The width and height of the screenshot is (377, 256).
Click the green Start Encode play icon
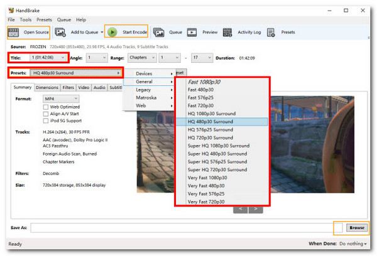(112, 32)
